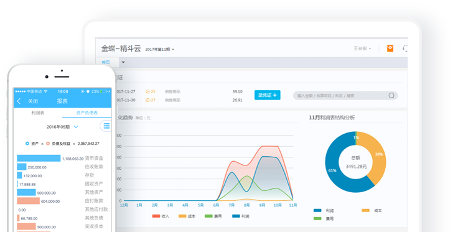The height and width of the screenshot is (232, 453).
Task: Tap the Wi-Fi icon in phone status bar
Action: coord(45,91)
